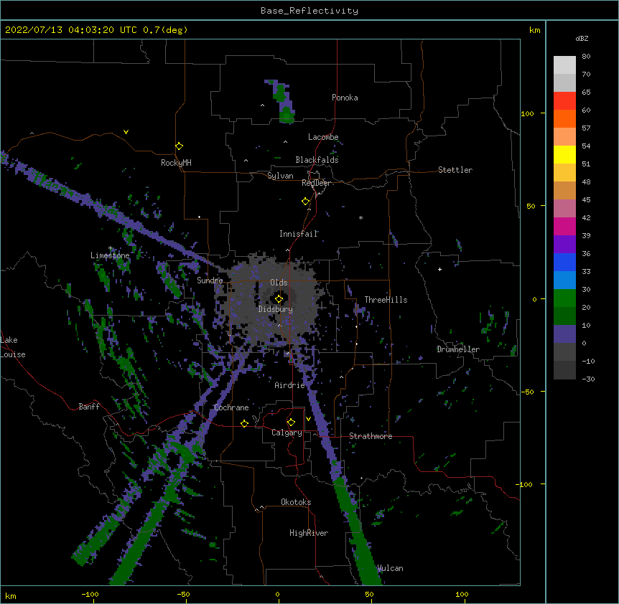
Task: Click the yellow marker at RockyMH
Action: tap(179, 146)
